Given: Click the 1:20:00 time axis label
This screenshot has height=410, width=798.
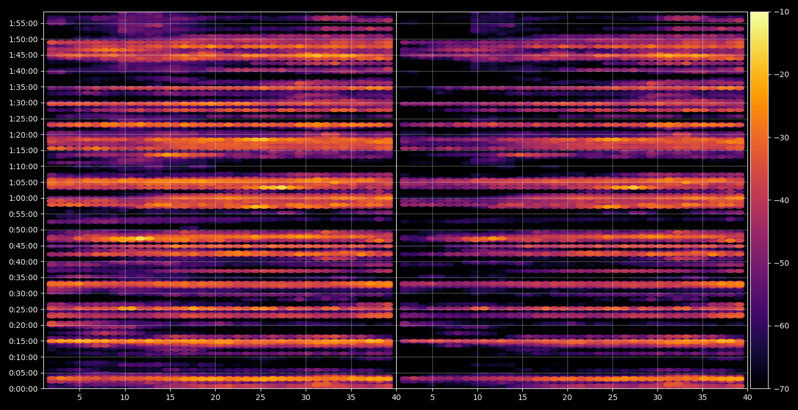Looking at the screenshot, I should tap(23, 135).
